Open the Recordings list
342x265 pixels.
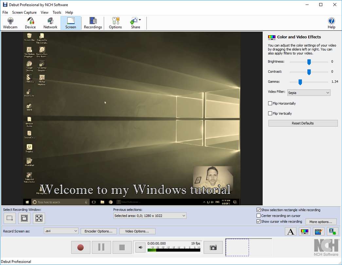click(93, 23)
